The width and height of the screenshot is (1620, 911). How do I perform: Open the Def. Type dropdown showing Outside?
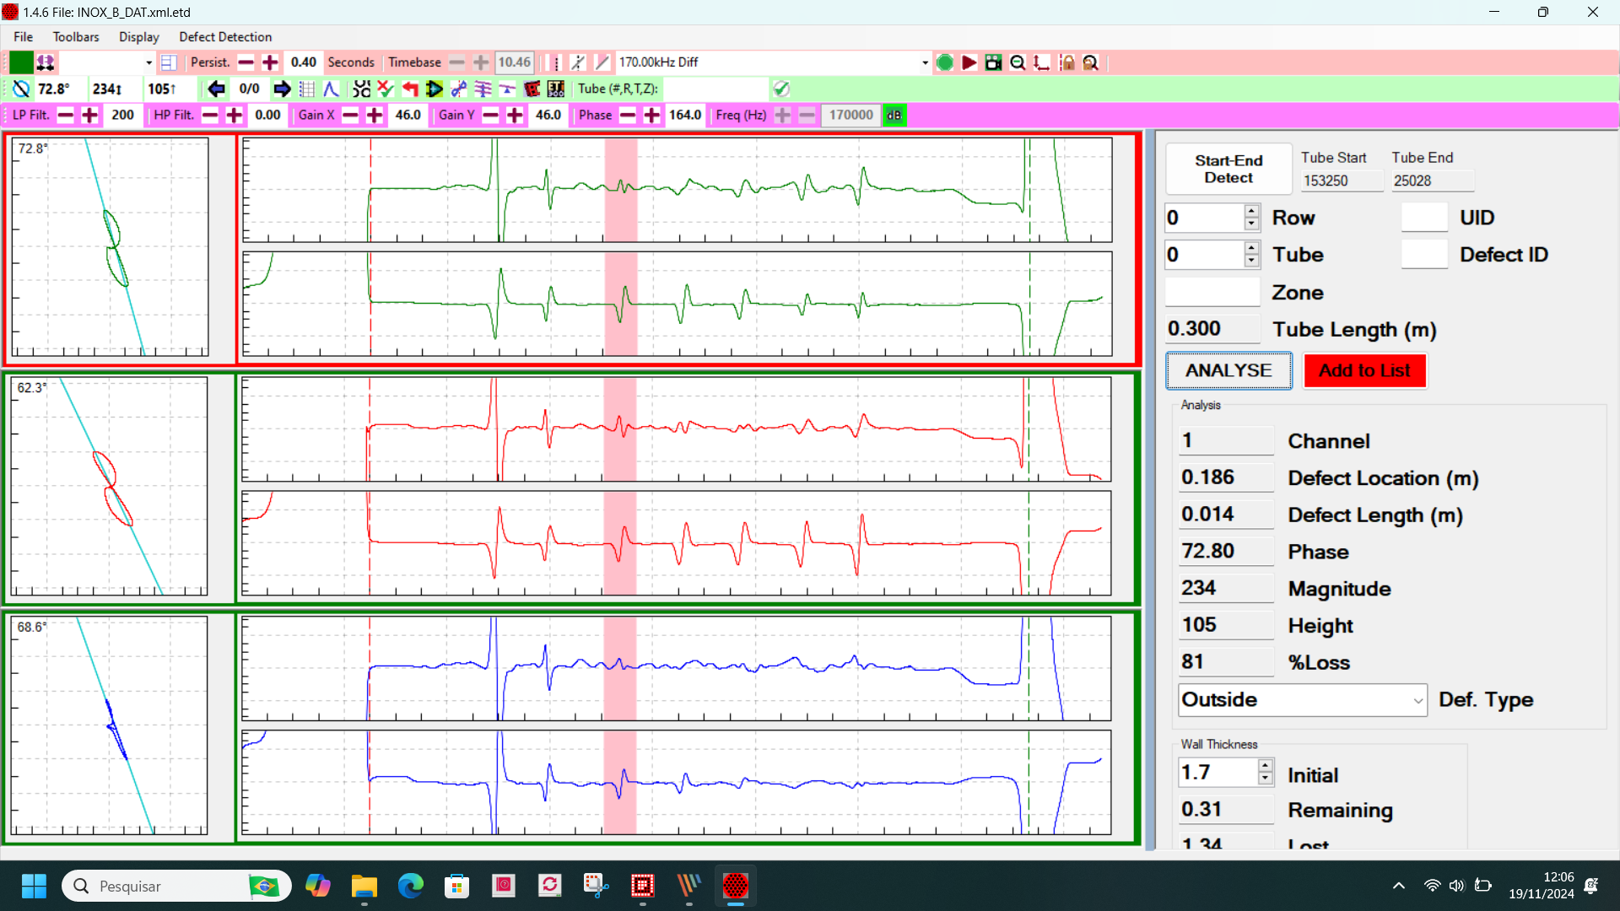click(x=1303, y=700)
